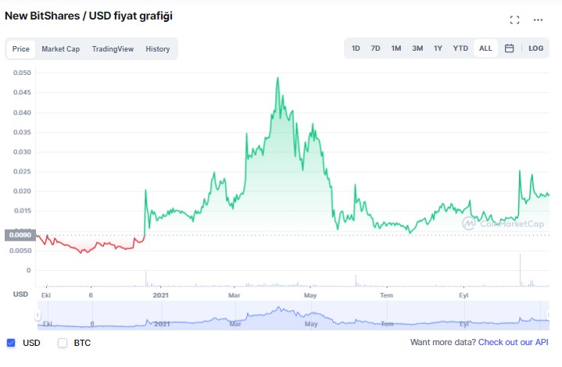The image size is (562, 367).
Task: Click the 0.015 value on price axis
Action: 22,211
